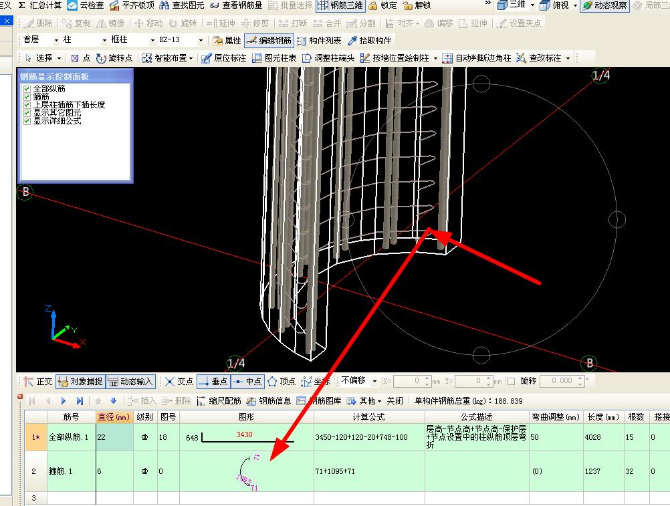Toggle 正交 orthogonal mode
670x506 pixels.
coord(38,381)
